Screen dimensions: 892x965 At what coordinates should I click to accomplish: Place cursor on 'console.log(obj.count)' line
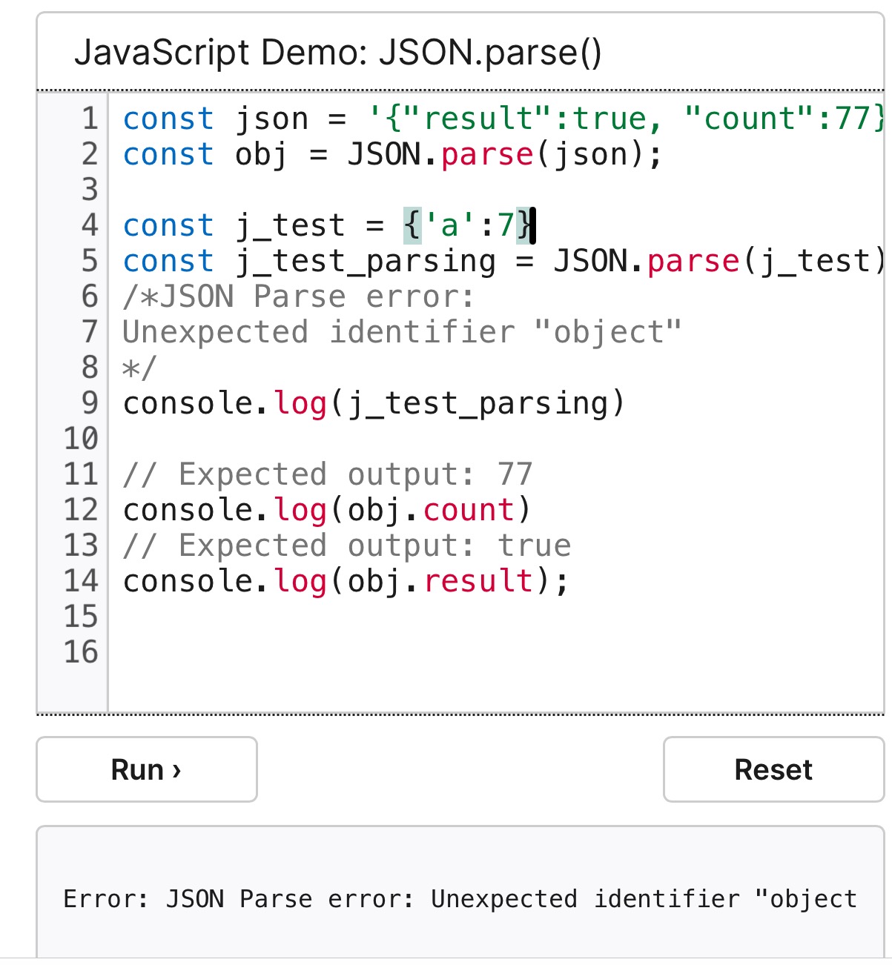(327, 510)
